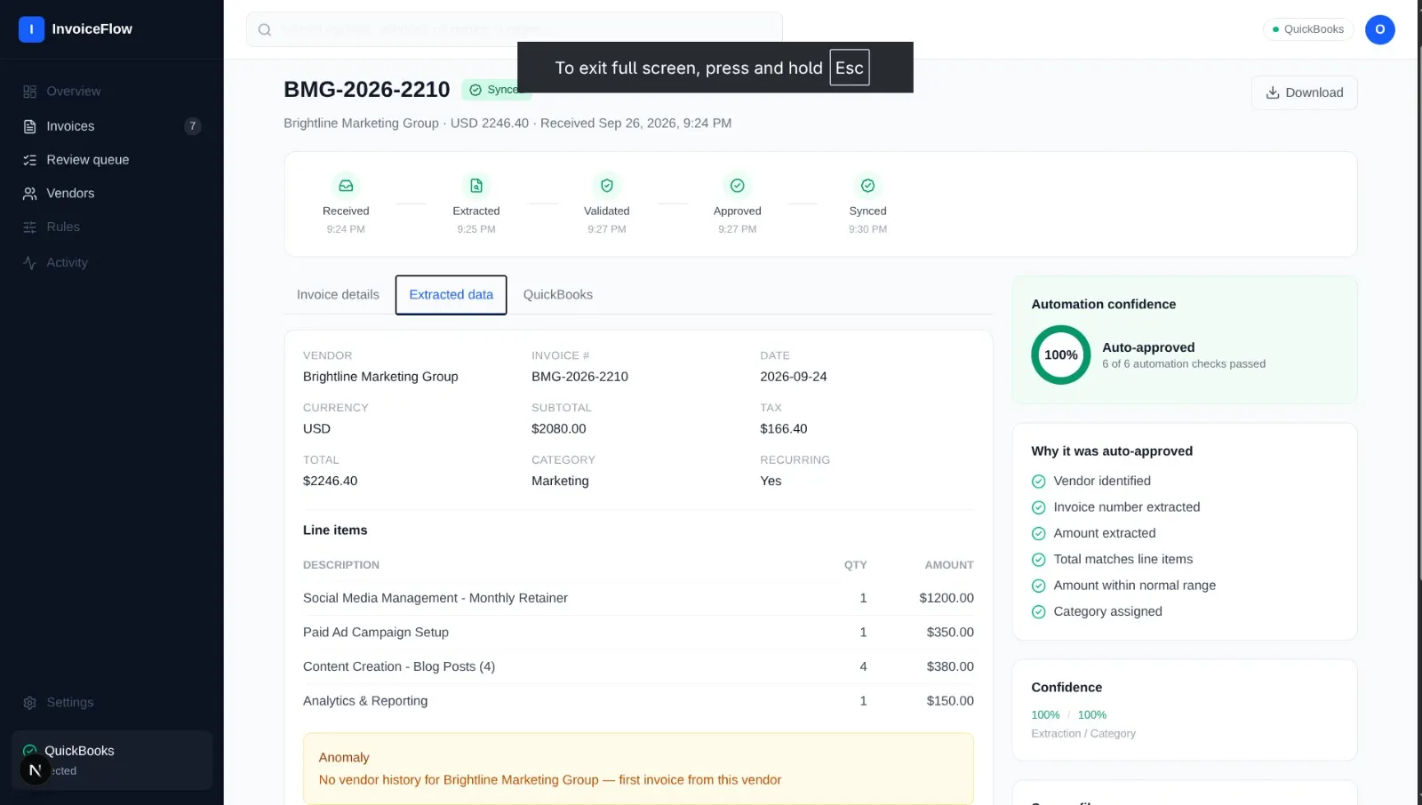Focus the top search field

515,29
